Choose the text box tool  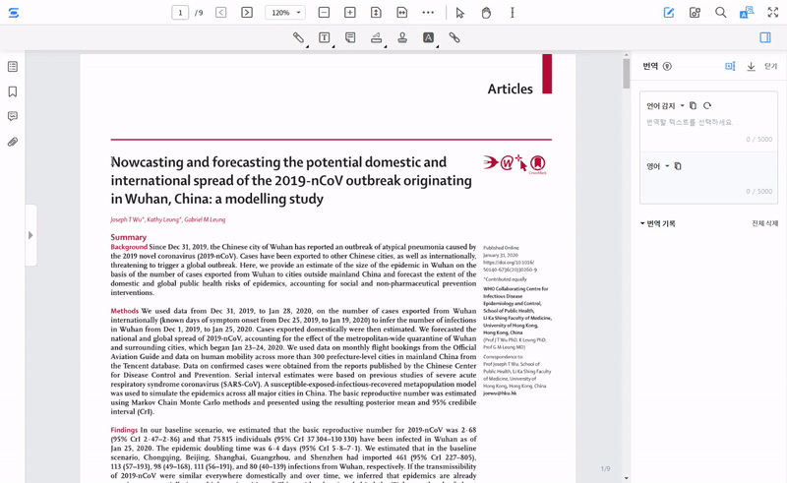coord(325,37)
